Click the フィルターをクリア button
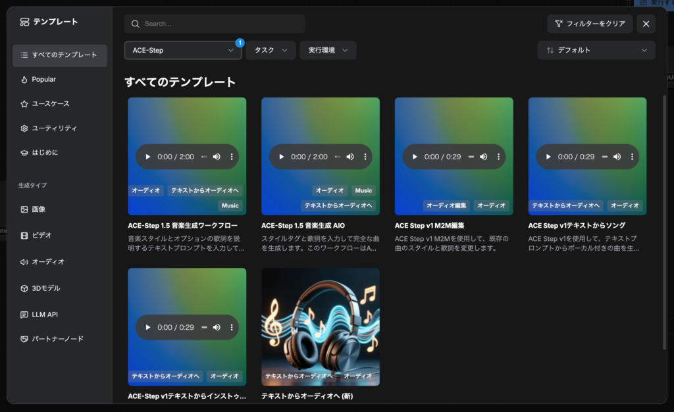This screenshot has width=674, height=412. point(590,24)
